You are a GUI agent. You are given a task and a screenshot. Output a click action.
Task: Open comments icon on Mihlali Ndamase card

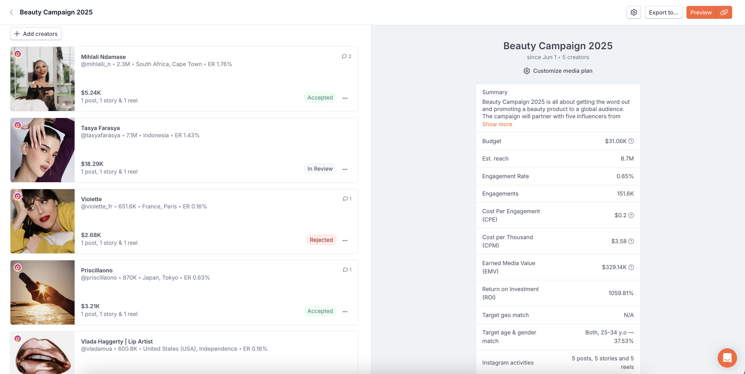point(346,56)
